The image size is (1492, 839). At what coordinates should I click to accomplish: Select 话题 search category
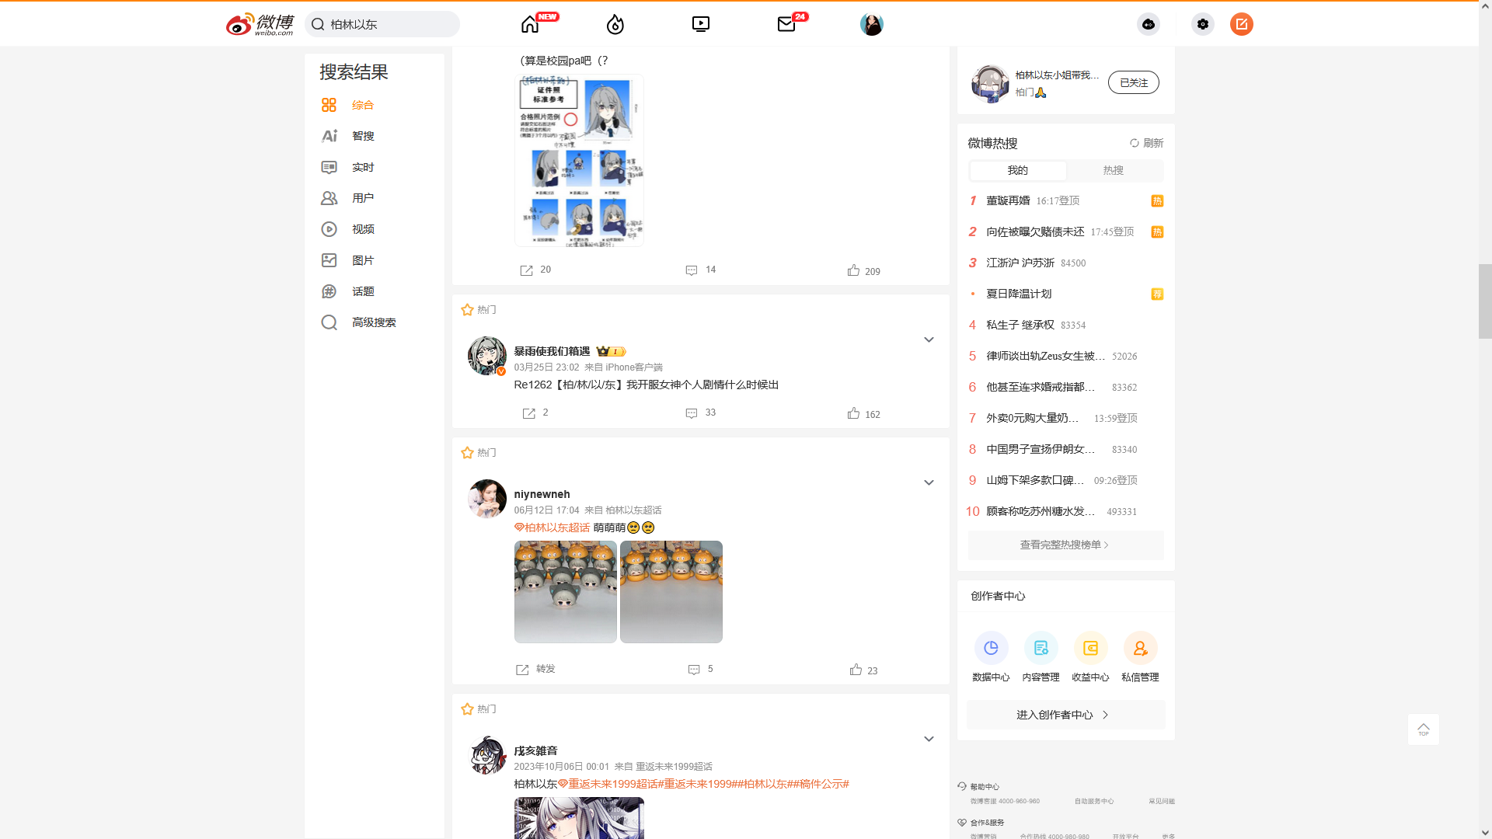(x=348, y=291)
